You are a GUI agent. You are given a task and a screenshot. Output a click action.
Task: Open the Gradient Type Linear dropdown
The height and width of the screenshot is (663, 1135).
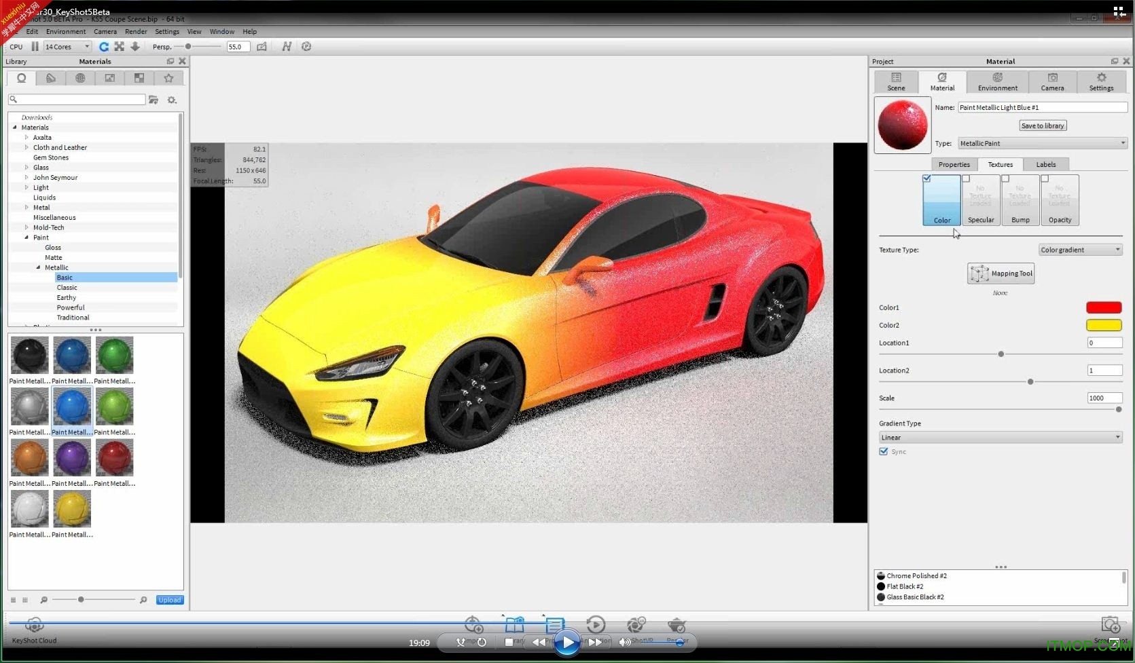pyautogui.click(x=1000, y=438)
